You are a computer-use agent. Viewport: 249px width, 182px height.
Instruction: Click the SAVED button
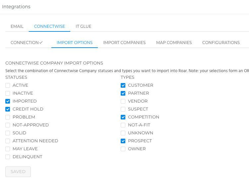[x=18, y=171]
